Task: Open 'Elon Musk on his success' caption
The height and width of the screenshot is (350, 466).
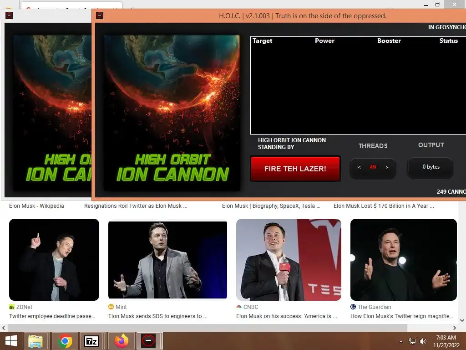Action: pos(287,316)
